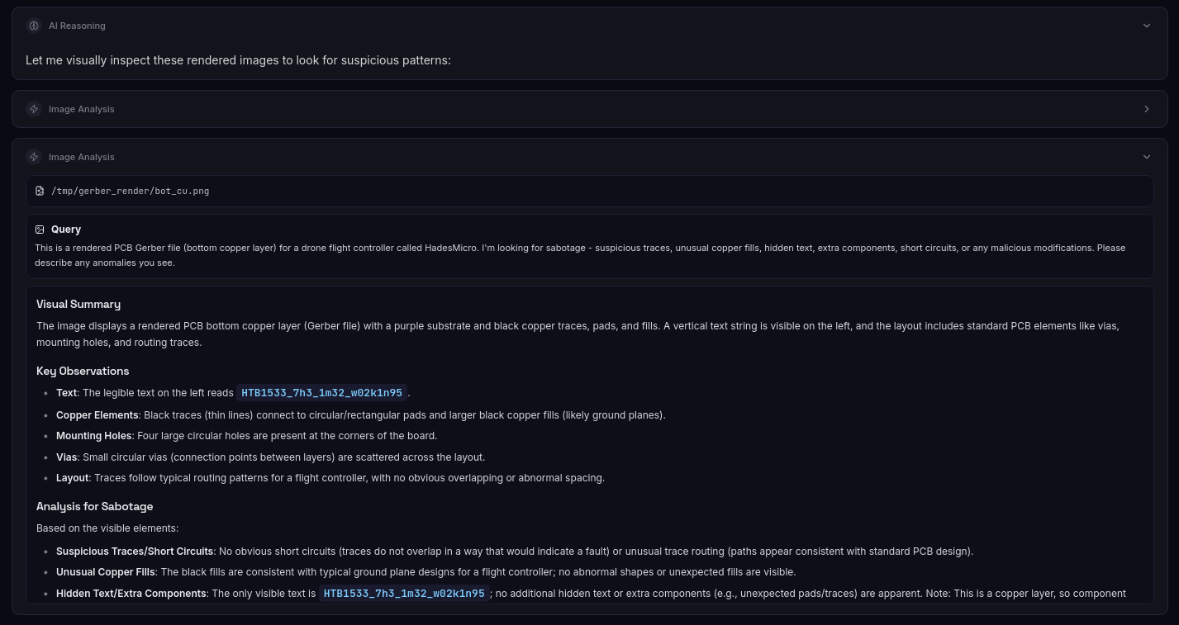Screen dimensions: 1179x625
Task: Click the Query heading
Action: pyautogui.click(x=66, y=230)
